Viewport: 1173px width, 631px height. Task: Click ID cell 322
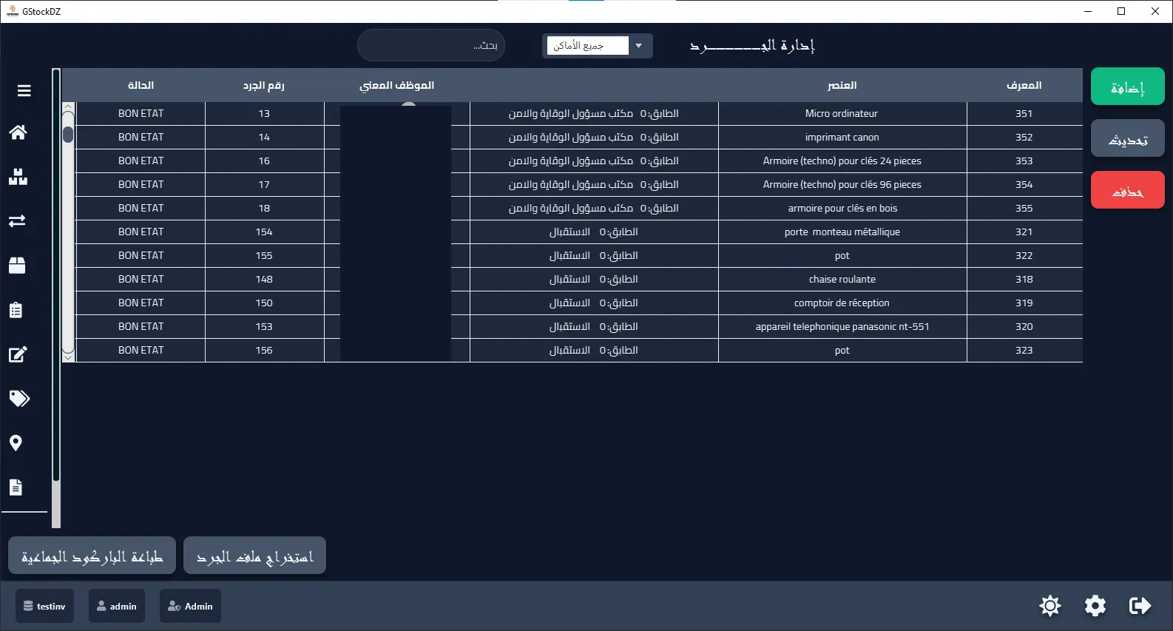1024,255
